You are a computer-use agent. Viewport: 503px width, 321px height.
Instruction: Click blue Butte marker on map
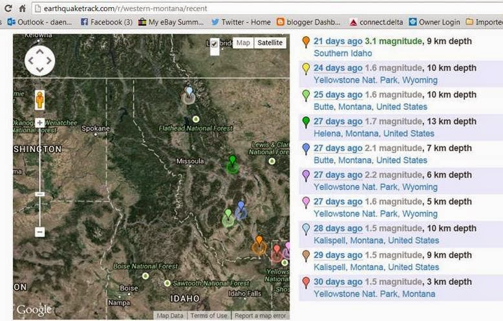(x=241, y=206)
